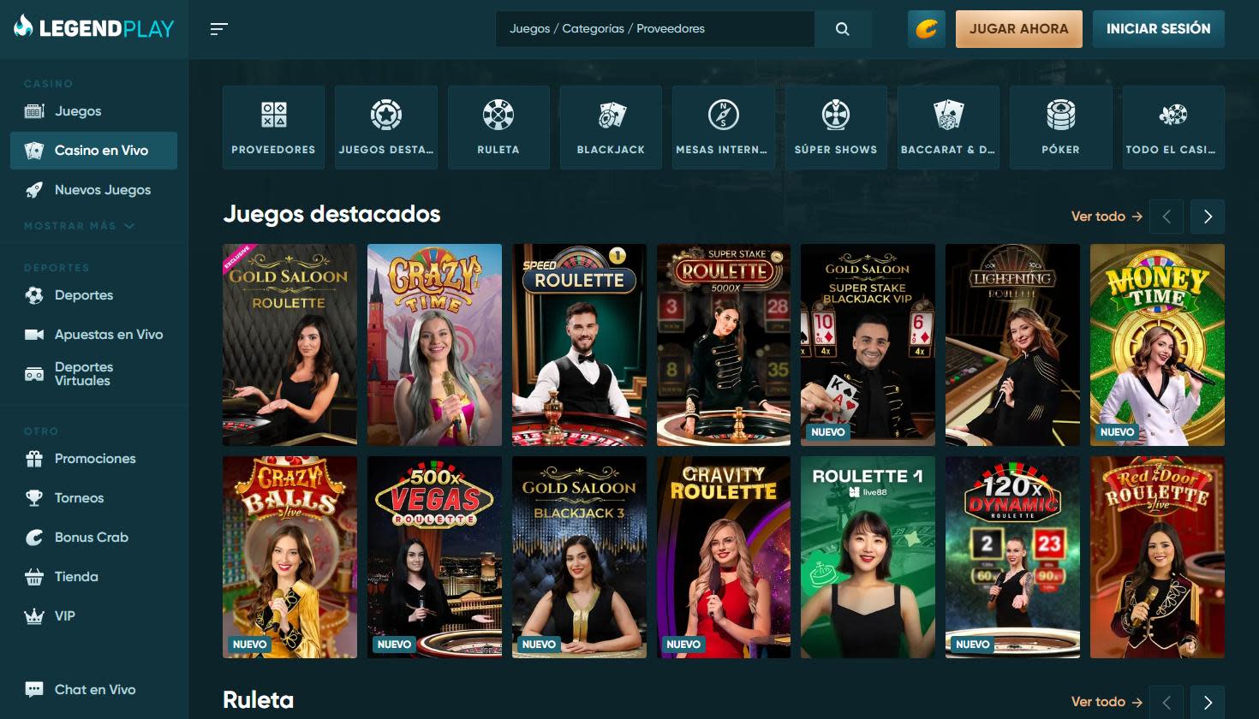Open Ver todo link for Ruleta
This screenshot has width=1259, height=719.
[x=1107, y=702]
